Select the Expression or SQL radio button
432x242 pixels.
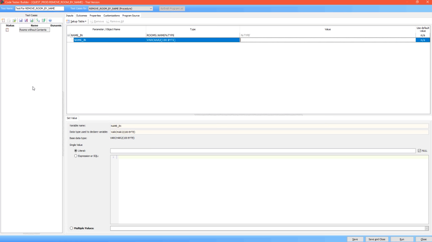(76, 156)
